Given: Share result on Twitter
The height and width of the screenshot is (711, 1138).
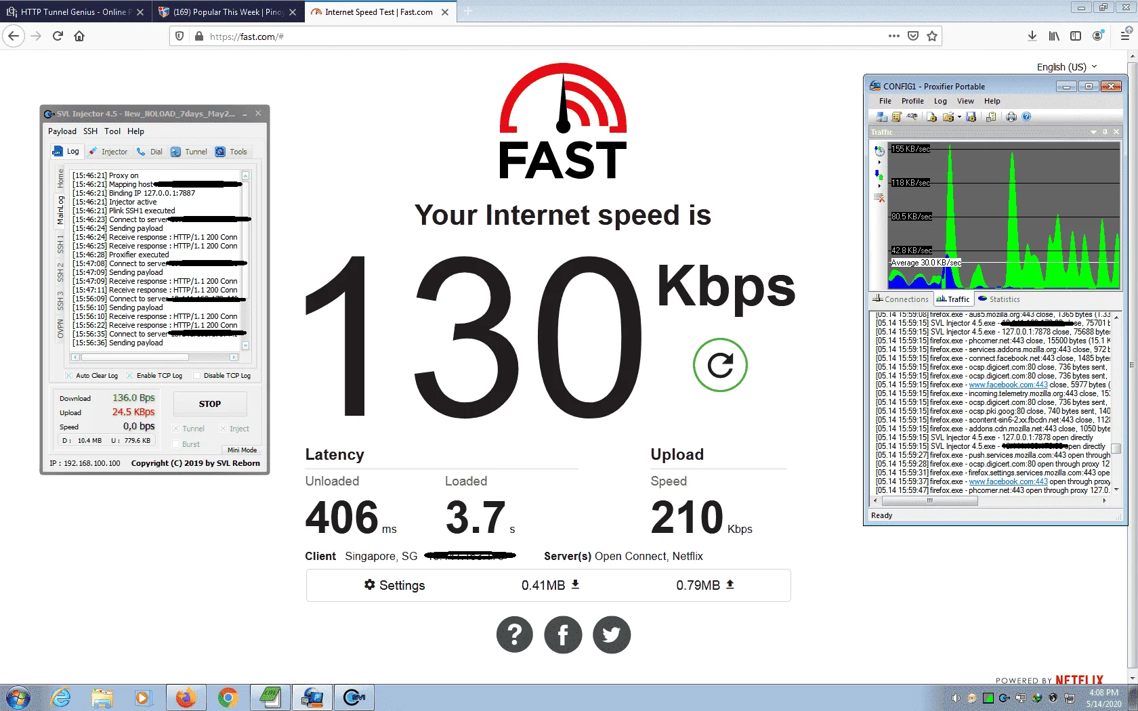Looking at the screenshot, I should pos(612,634).
